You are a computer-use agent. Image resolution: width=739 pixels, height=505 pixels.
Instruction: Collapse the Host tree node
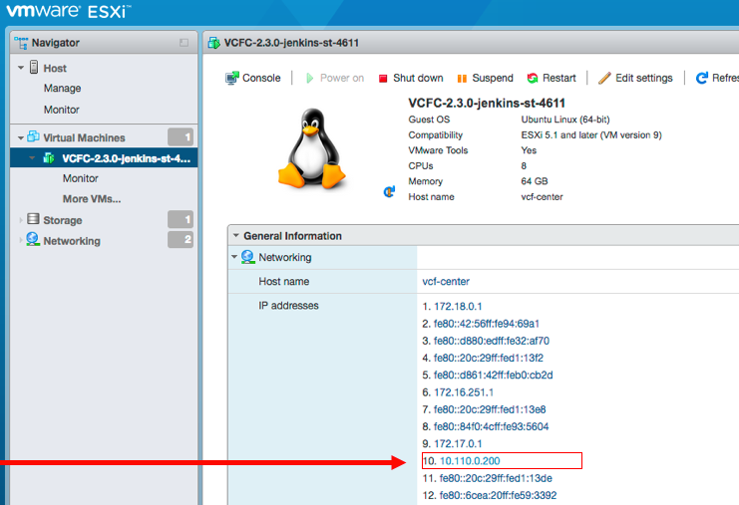click(x=21, y=68)
